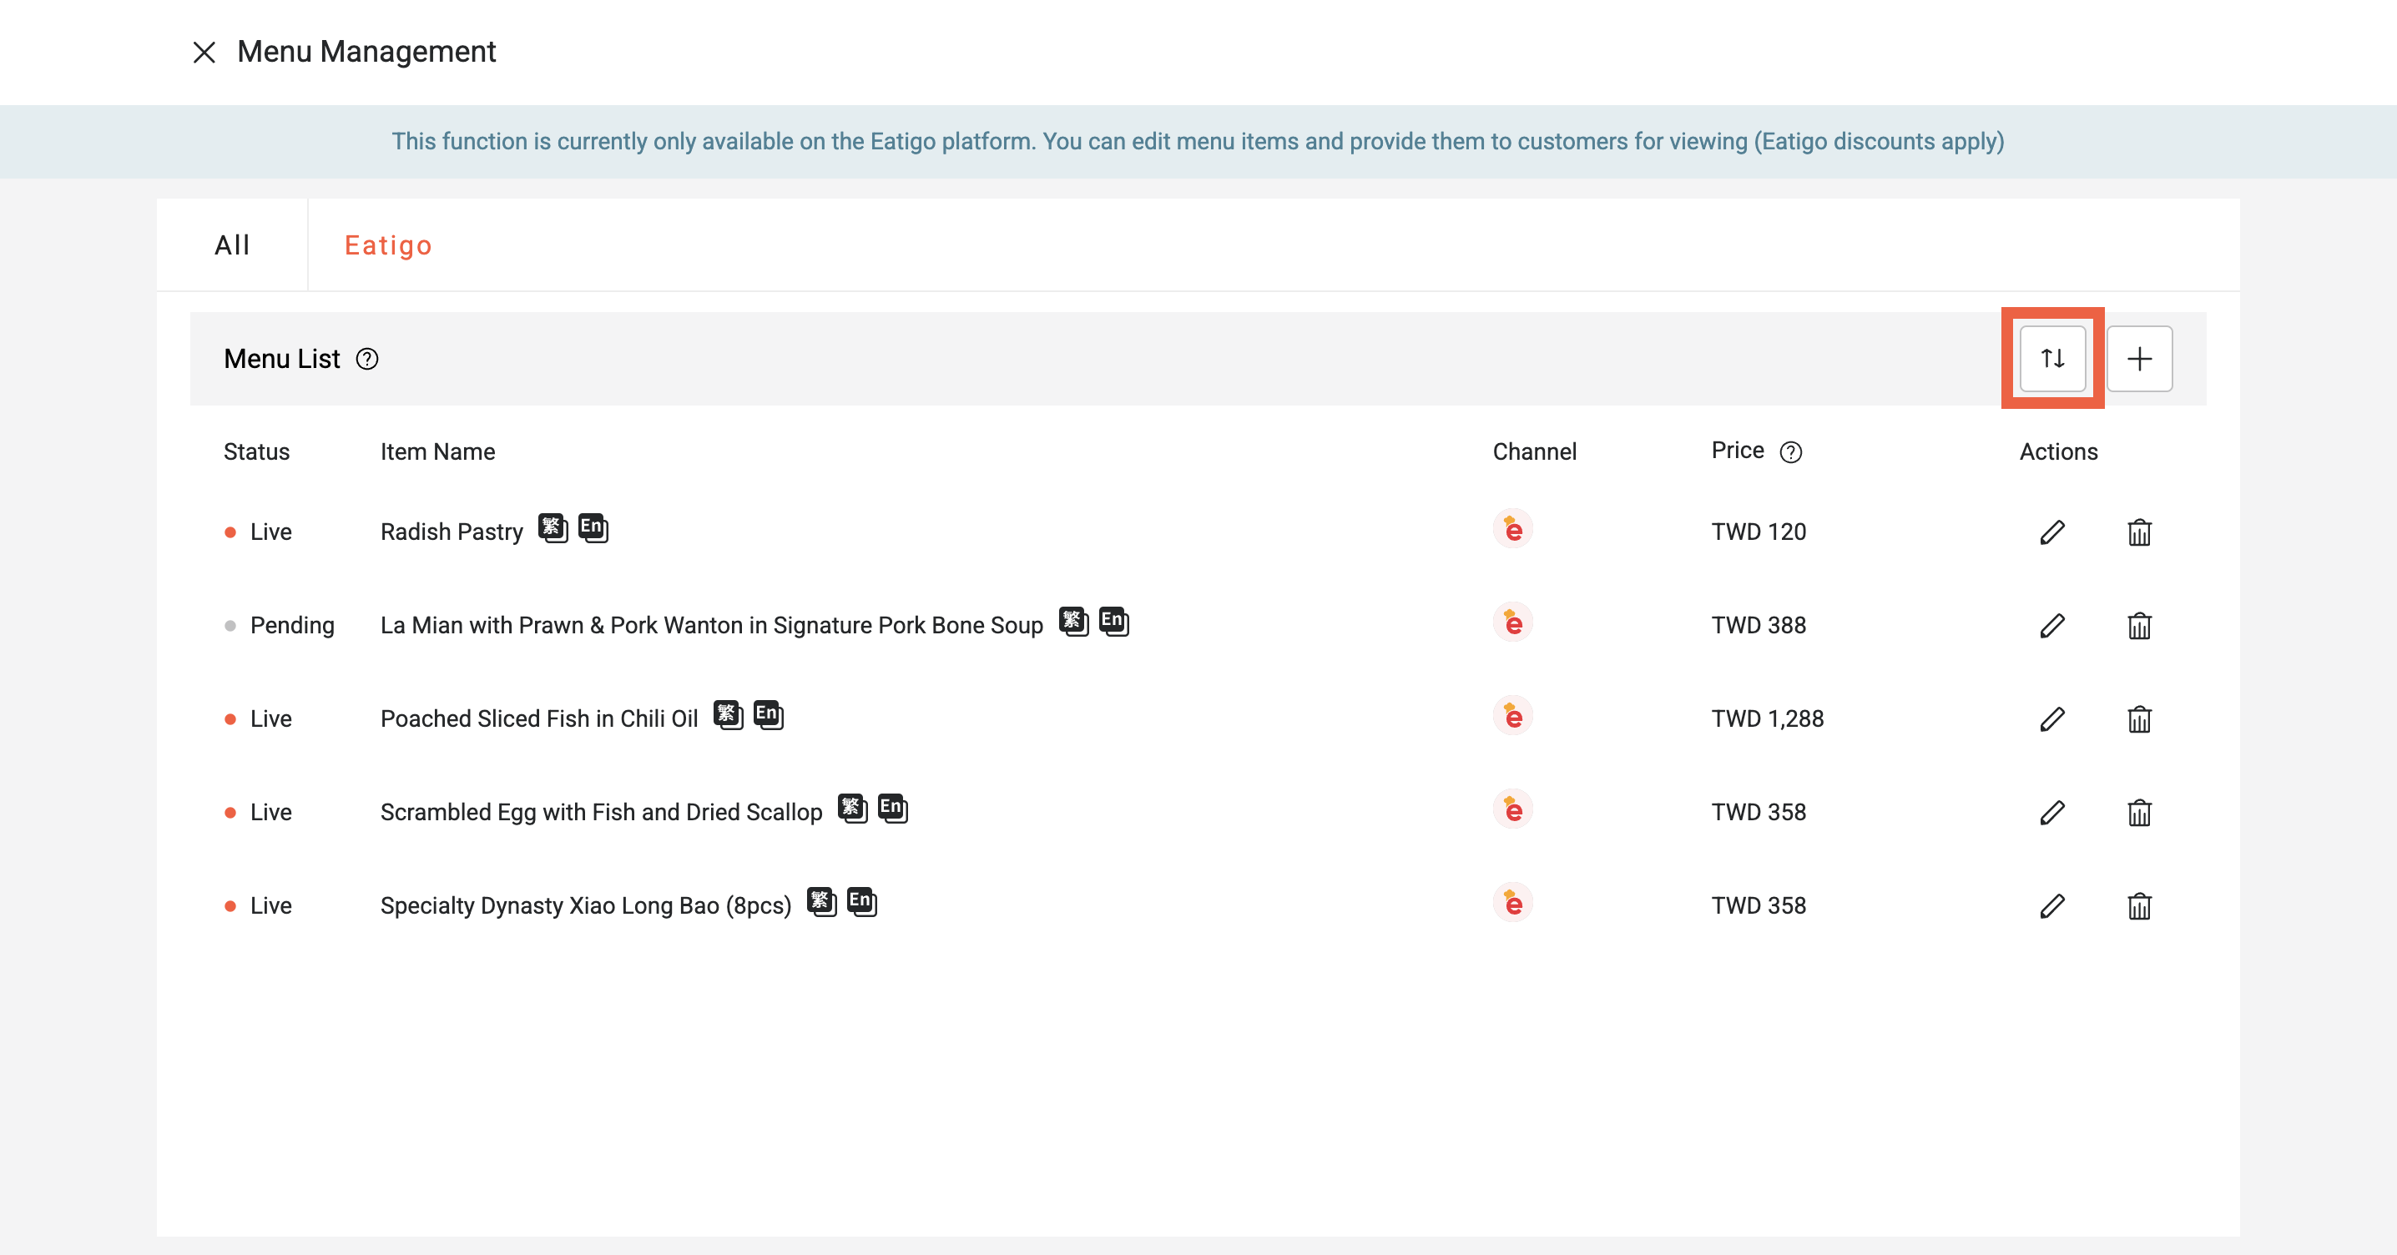Click the TWD 120 price

coord(1759,532)
